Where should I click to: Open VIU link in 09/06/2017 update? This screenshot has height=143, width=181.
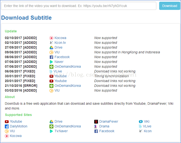pyautogui.click(x=57, y=52)
